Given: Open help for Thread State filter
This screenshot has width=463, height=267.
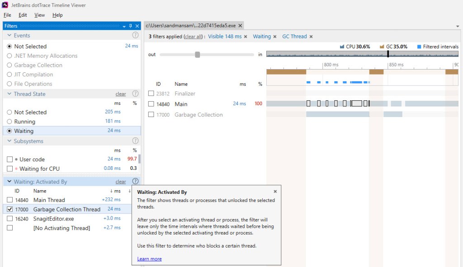Looking at the screenshot, I should click(135, 94).
